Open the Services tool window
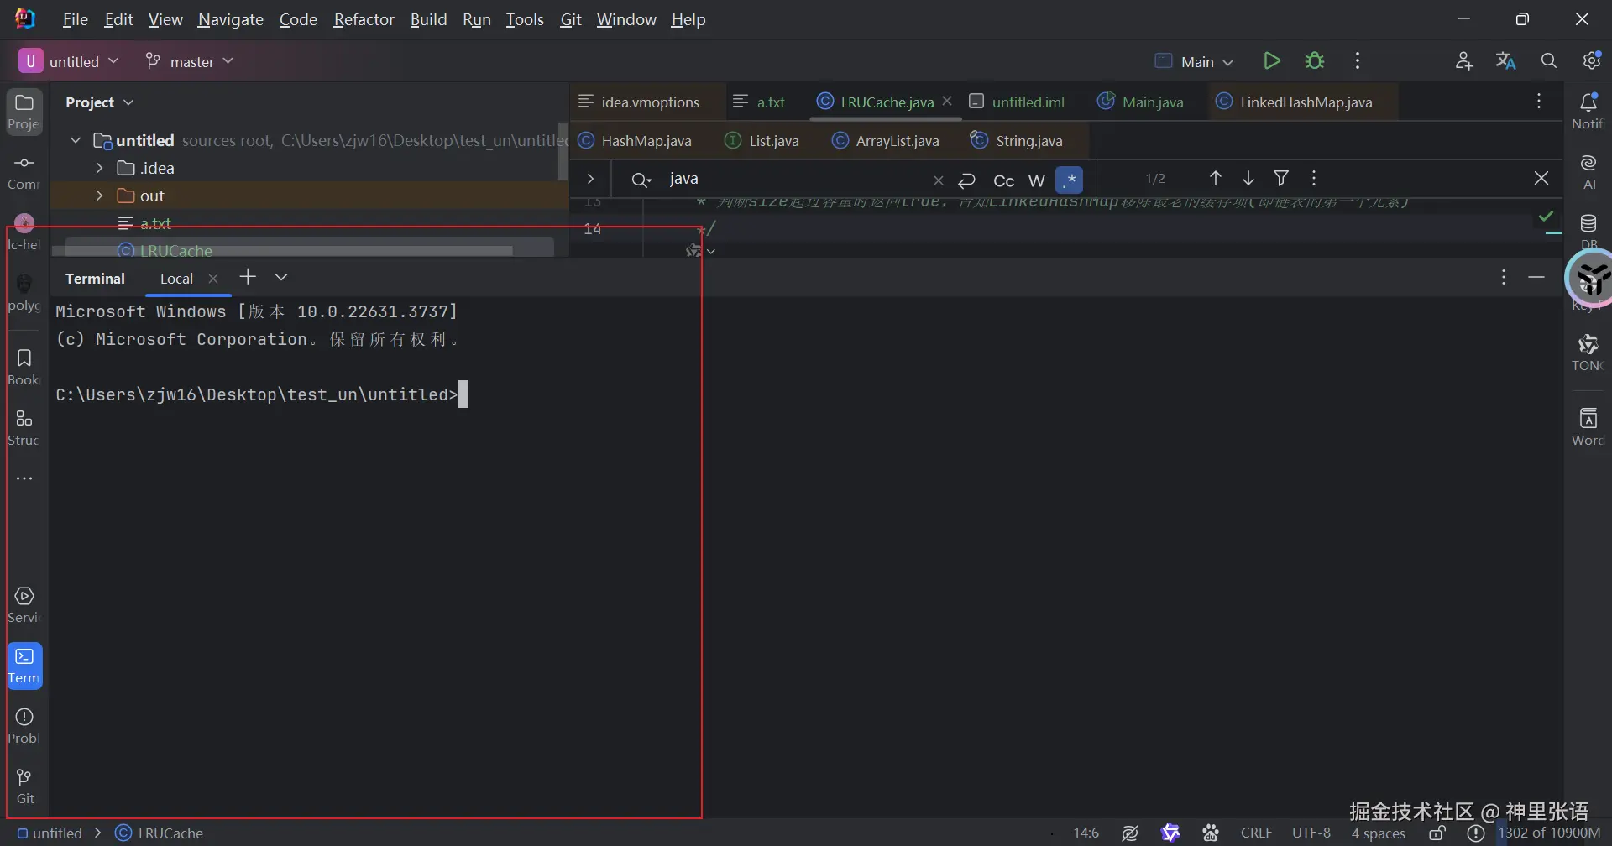 pyautogui.click(x=24, y=604)
